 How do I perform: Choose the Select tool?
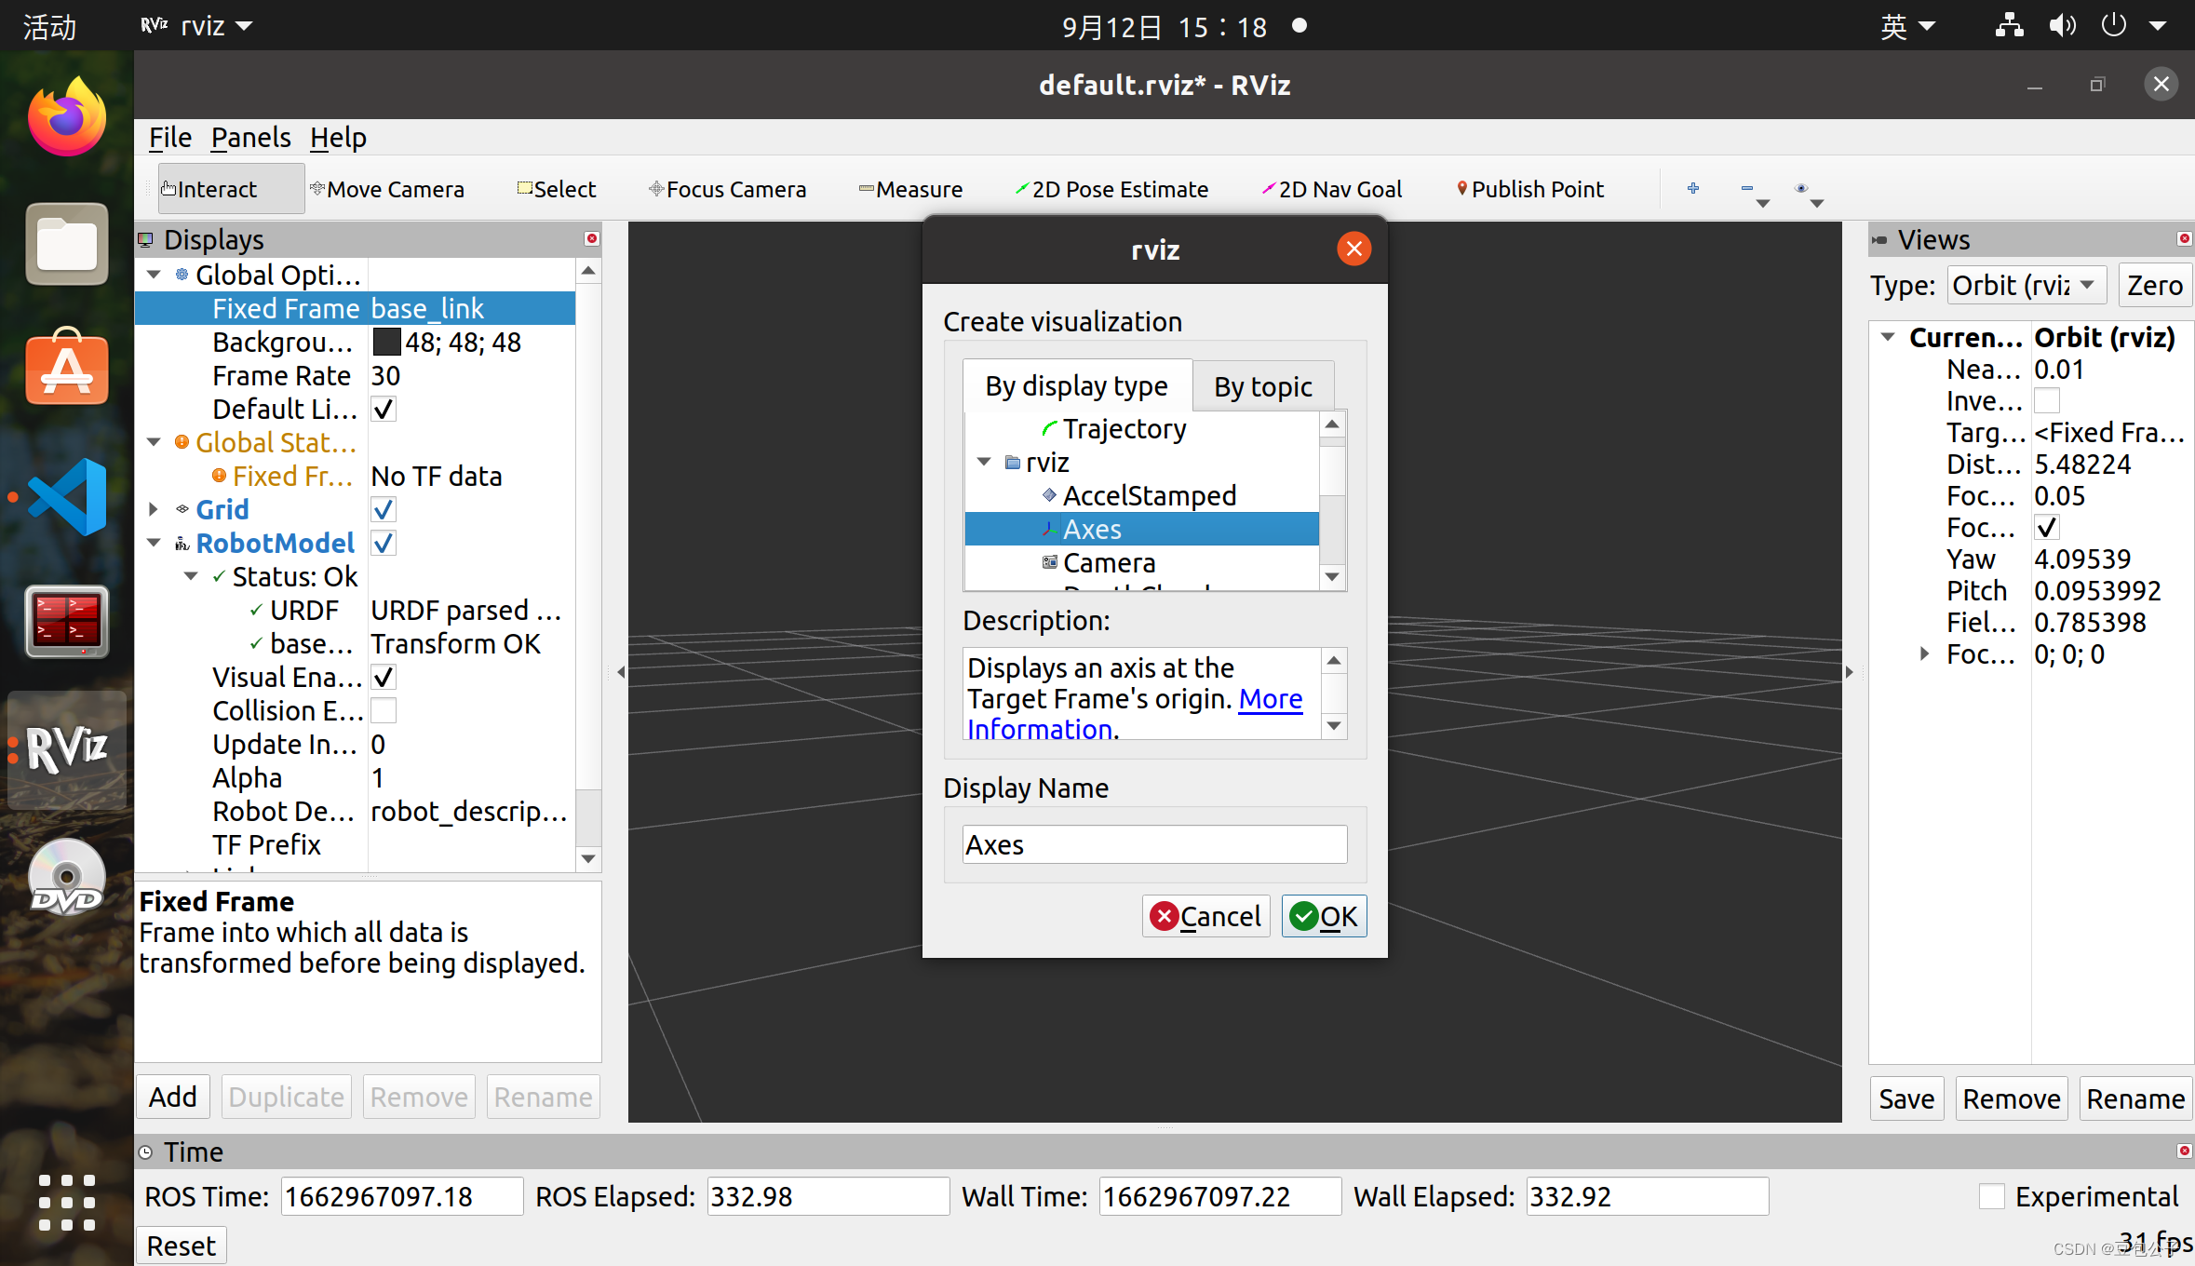tap(557, 189)
